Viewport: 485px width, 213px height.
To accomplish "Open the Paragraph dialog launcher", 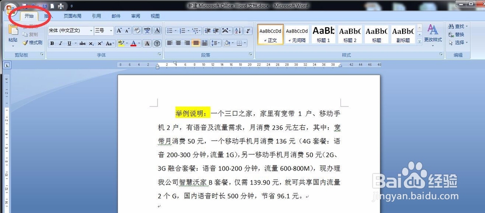I will (x=250, y=54).
